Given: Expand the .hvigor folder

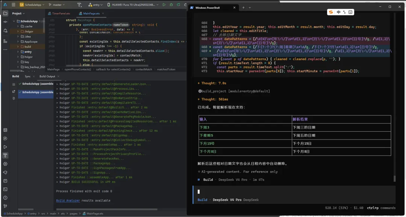Looking at the screenshot, I should 18,31.
